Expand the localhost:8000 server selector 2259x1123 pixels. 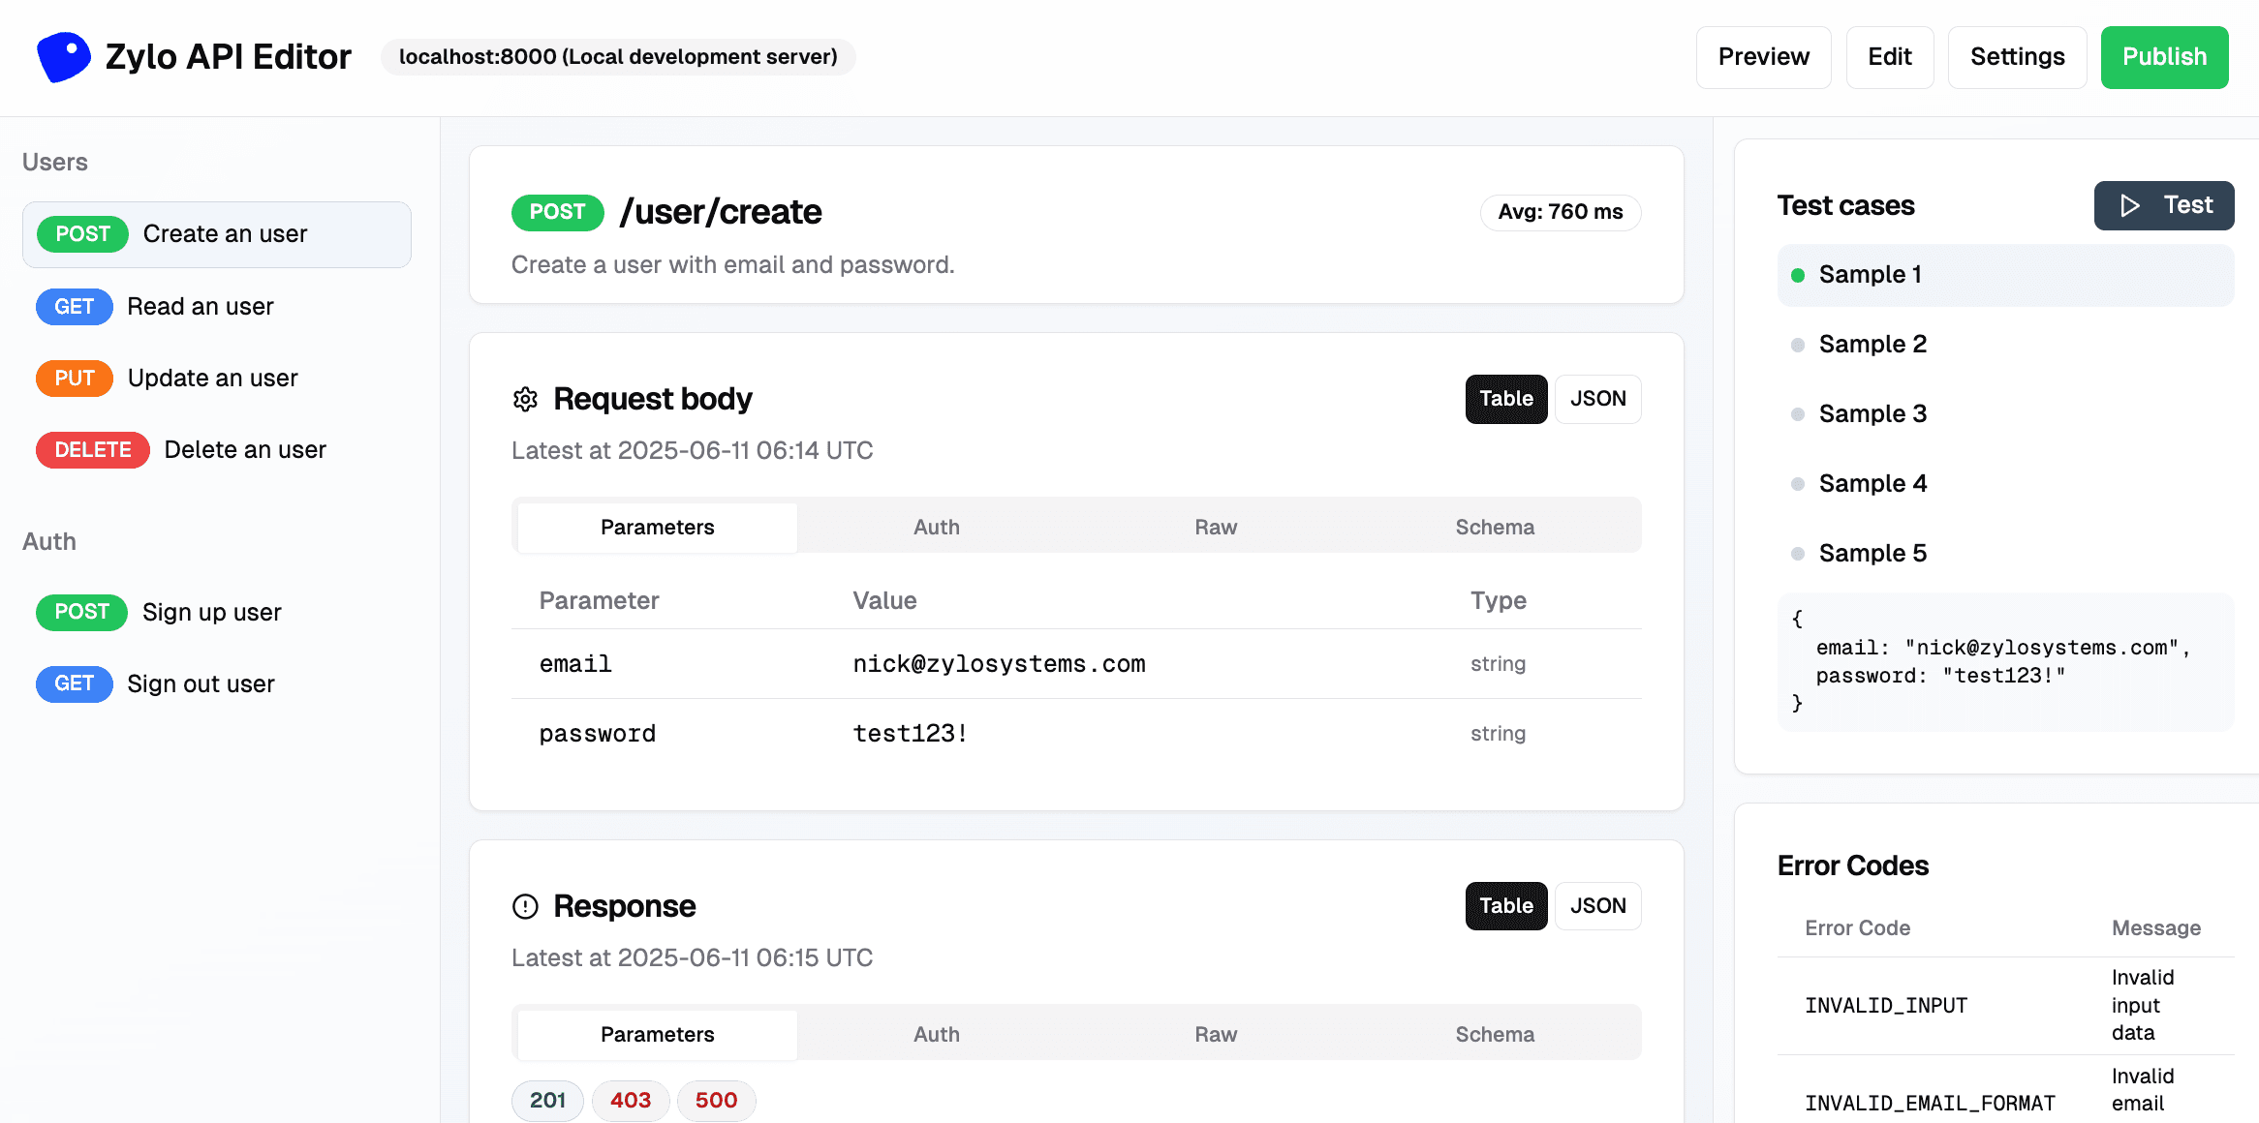[618, 57]
